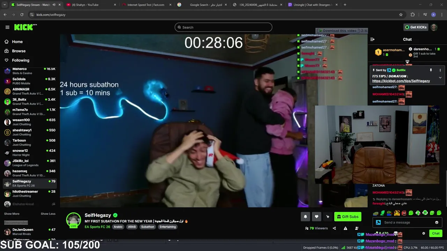Expand the pinned message chevron

pyautogui.click(x=440, y=77)
